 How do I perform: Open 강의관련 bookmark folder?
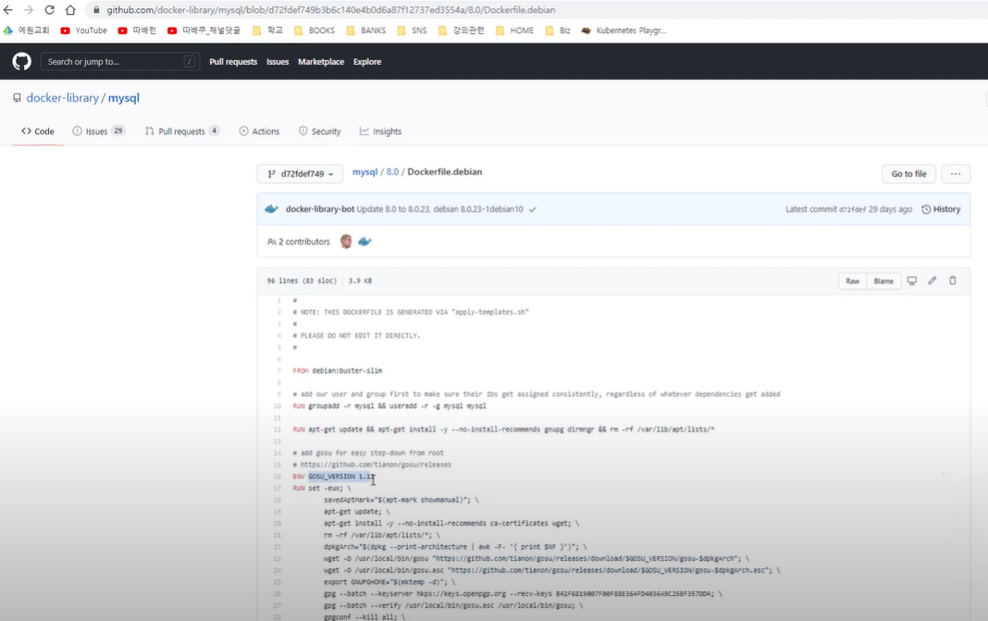coord(462,31)
